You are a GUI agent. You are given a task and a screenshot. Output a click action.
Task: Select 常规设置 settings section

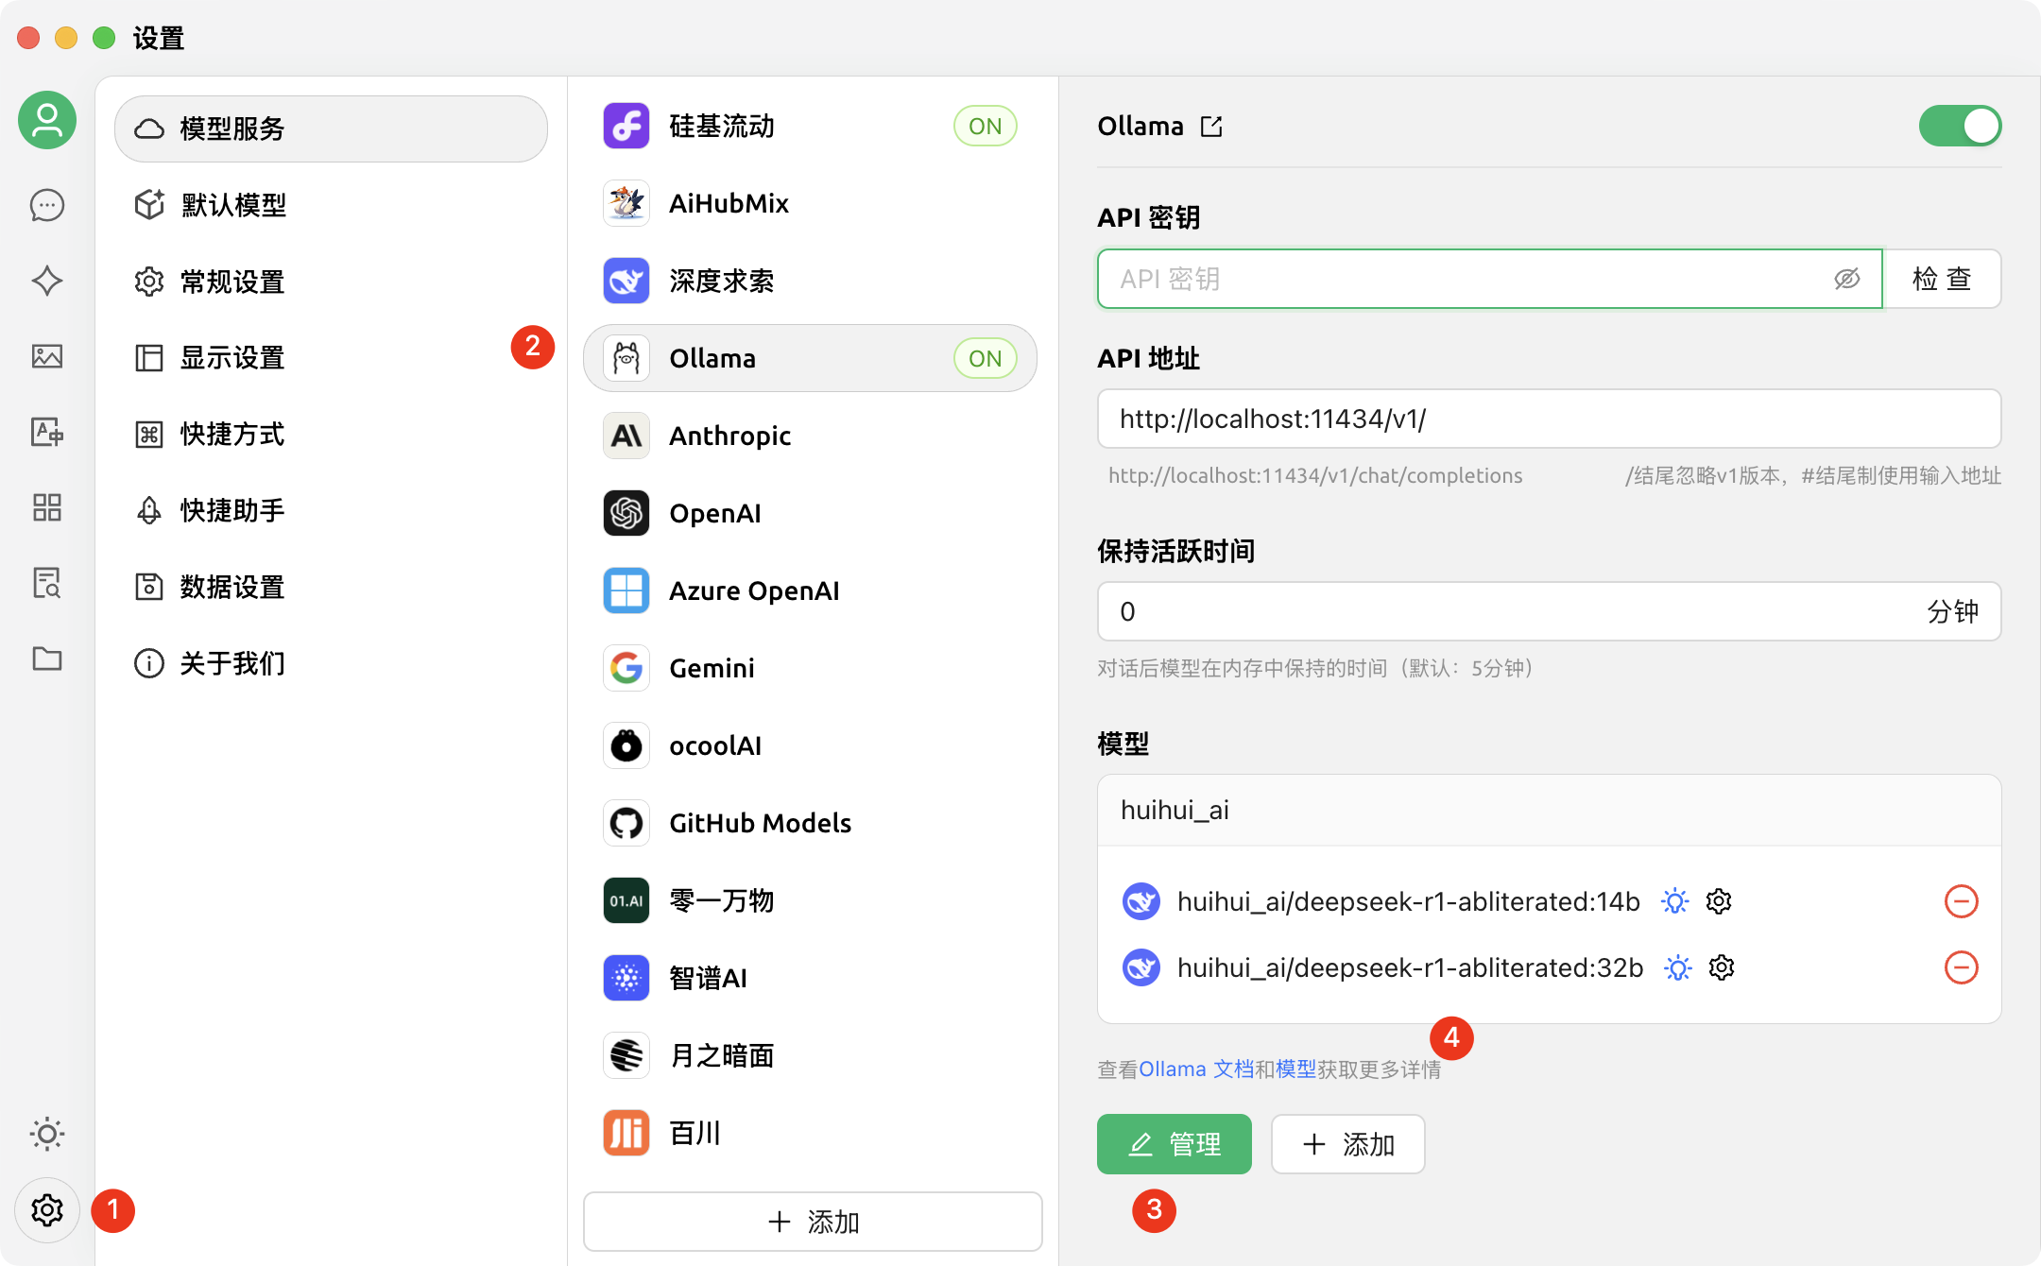[331, 282]
